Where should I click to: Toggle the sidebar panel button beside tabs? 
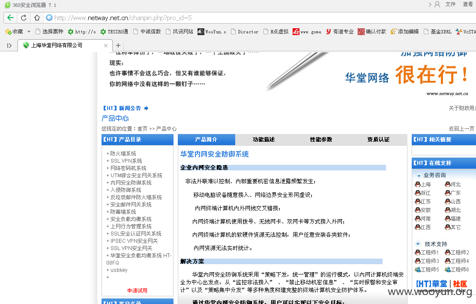coord(9,45)
